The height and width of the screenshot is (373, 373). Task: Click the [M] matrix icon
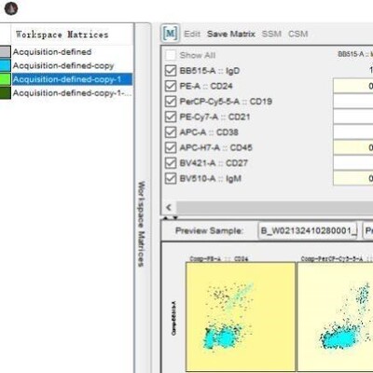pos(170,34)
